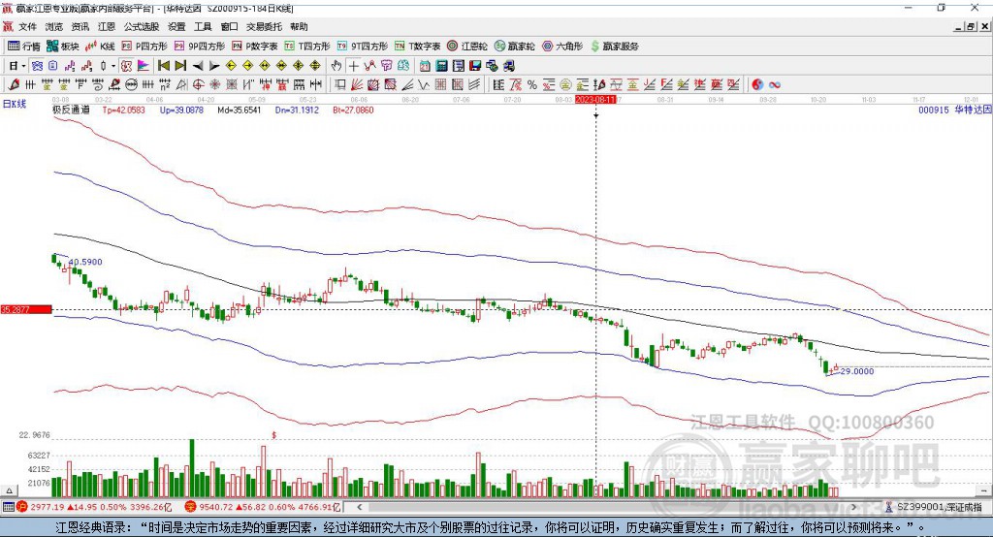993x537 pixels.
Task: Click the up triangle below volume panel
Action: tap(9, 490)
